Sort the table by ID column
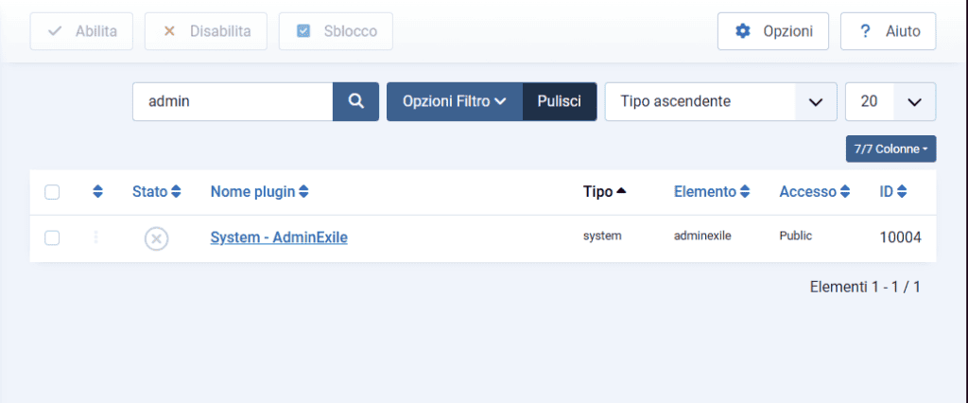The height and width of the screenshot is (403, 968). 893,192
